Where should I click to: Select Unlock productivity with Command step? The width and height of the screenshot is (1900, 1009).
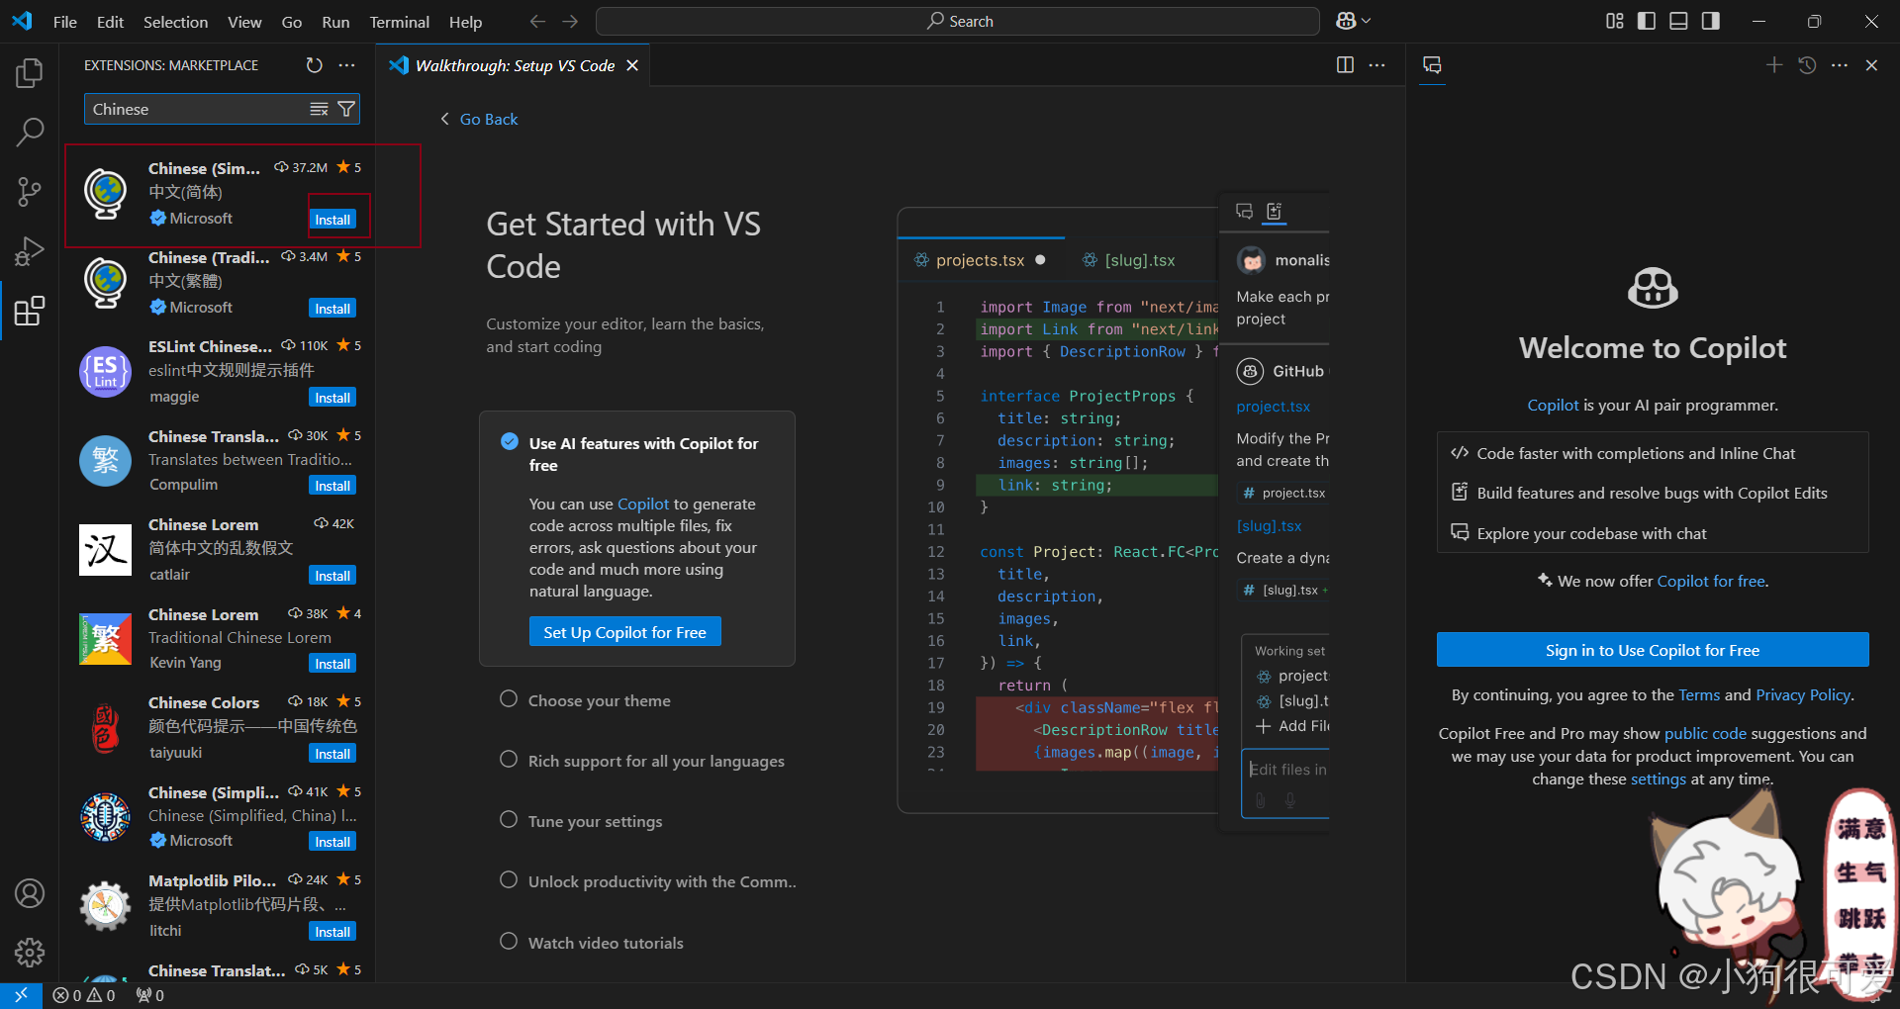(662, 881)
